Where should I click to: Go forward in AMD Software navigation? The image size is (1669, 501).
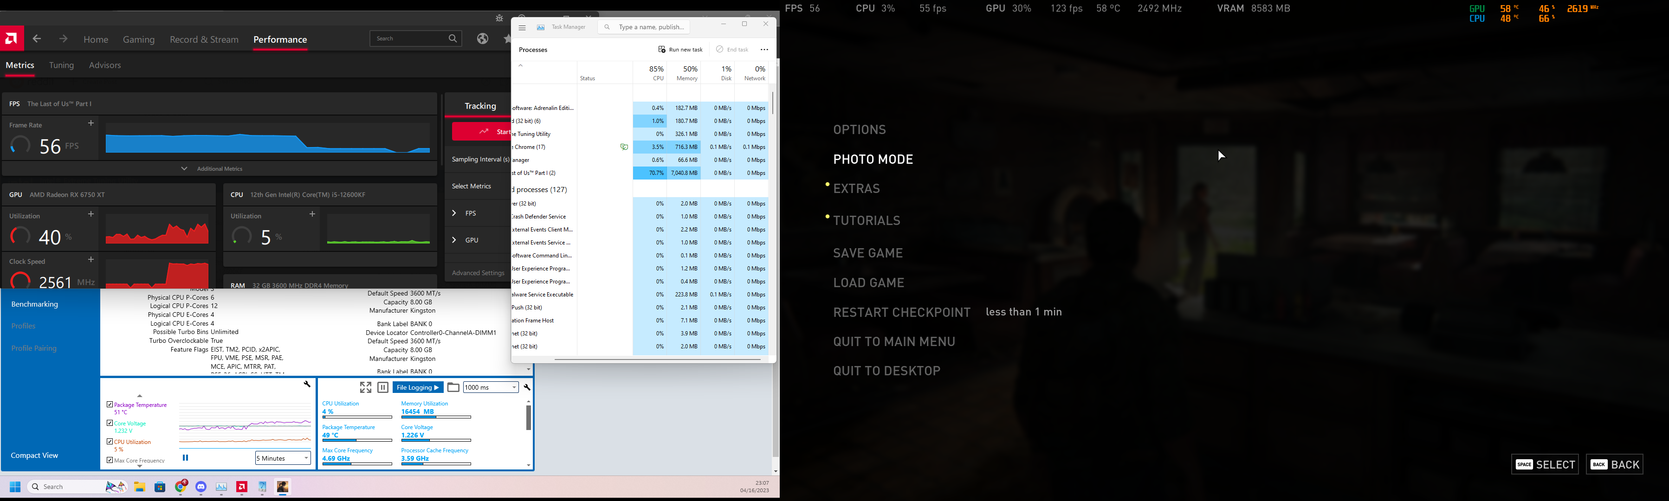(x=63, y=39)
